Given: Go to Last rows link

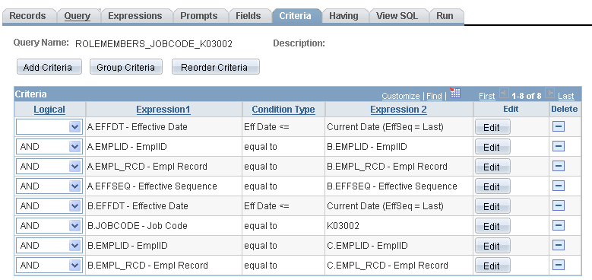Looking at the screenshot, I should point(566,96).
